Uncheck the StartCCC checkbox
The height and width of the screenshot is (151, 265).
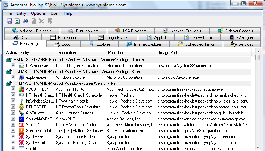click(13, 124)
